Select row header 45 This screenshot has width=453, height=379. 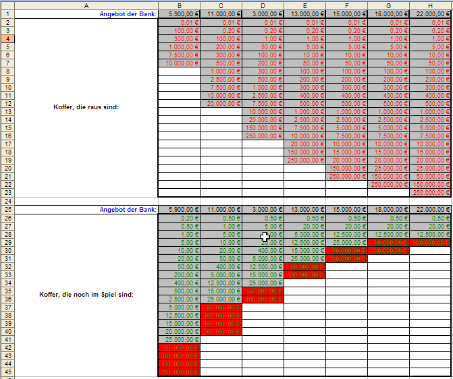point(7,371)
